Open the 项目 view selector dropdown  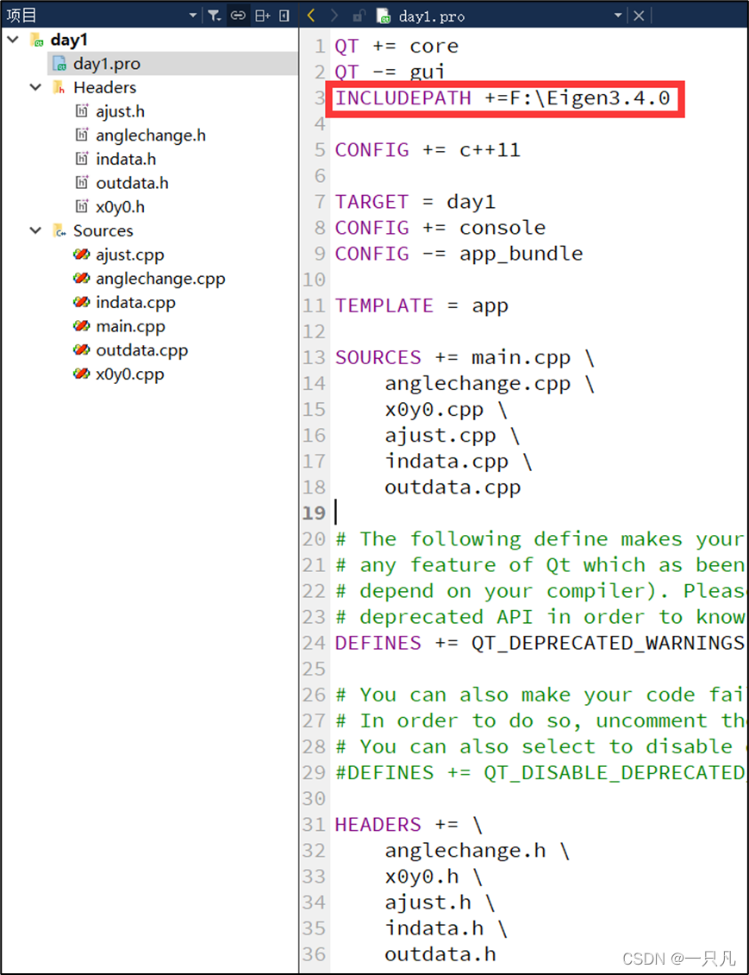click(193, 16)
